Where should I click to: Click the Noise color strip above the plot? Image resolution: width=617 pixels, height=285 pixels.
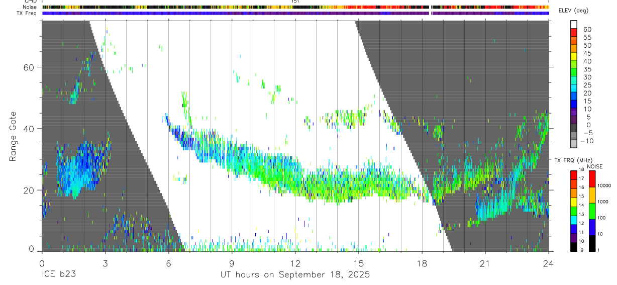tap(295, 7)
